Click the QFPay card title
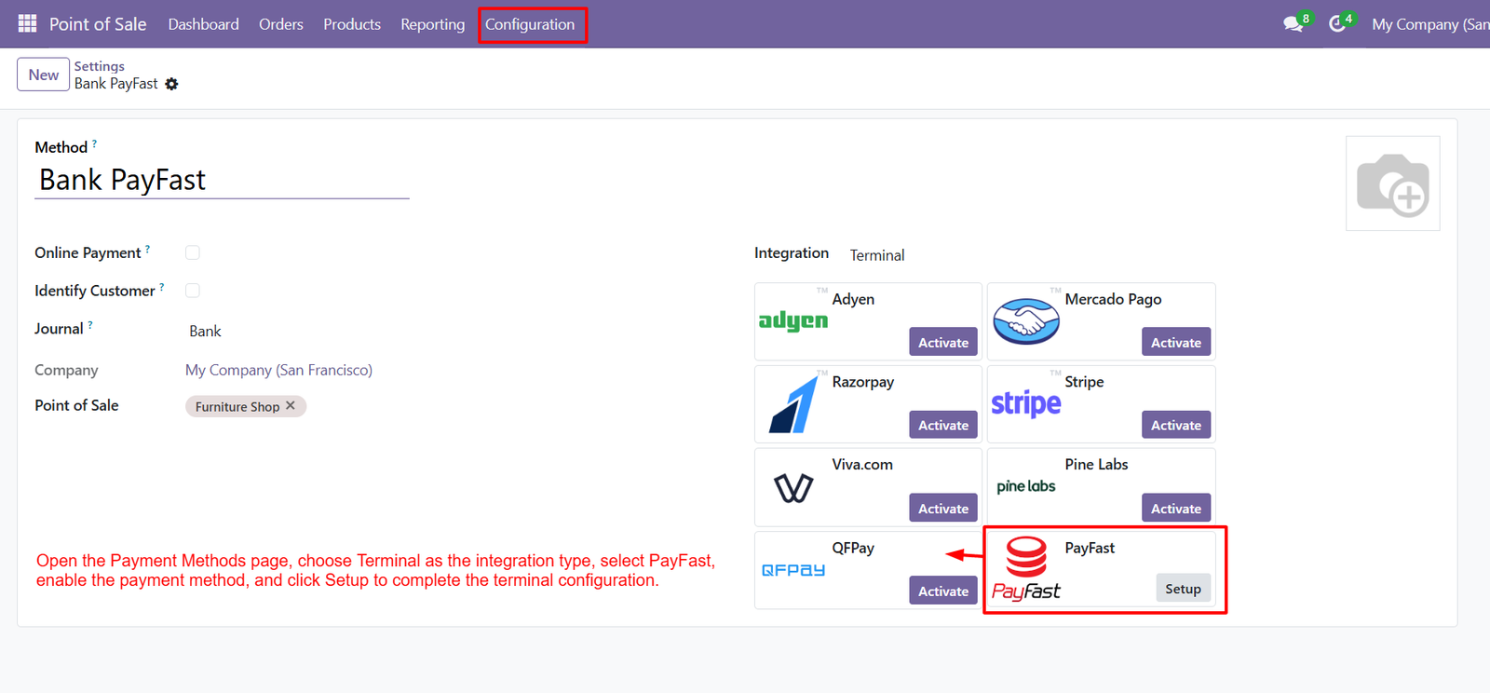 tap(853, 548)
